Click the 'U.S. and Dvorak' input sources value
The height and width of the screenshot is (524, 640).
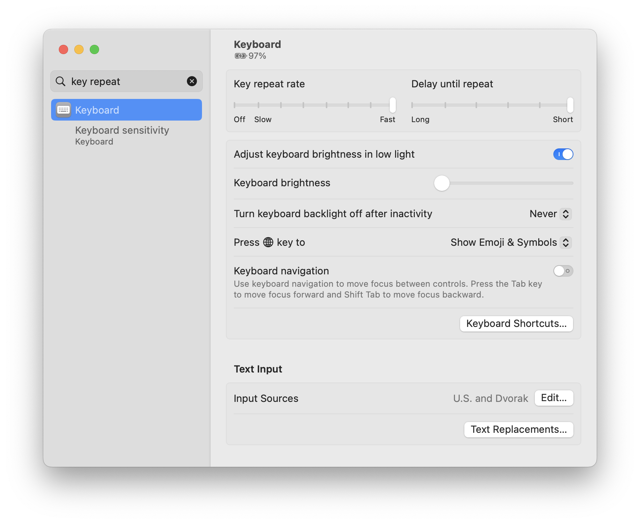[491, 398]
